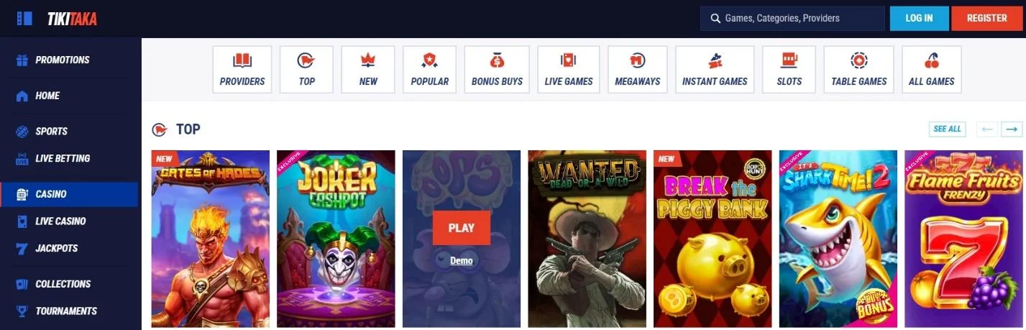Focus the Games, Categories, Providers search field
This screenshot has height=330, width=1026.
tap(792, 19)
